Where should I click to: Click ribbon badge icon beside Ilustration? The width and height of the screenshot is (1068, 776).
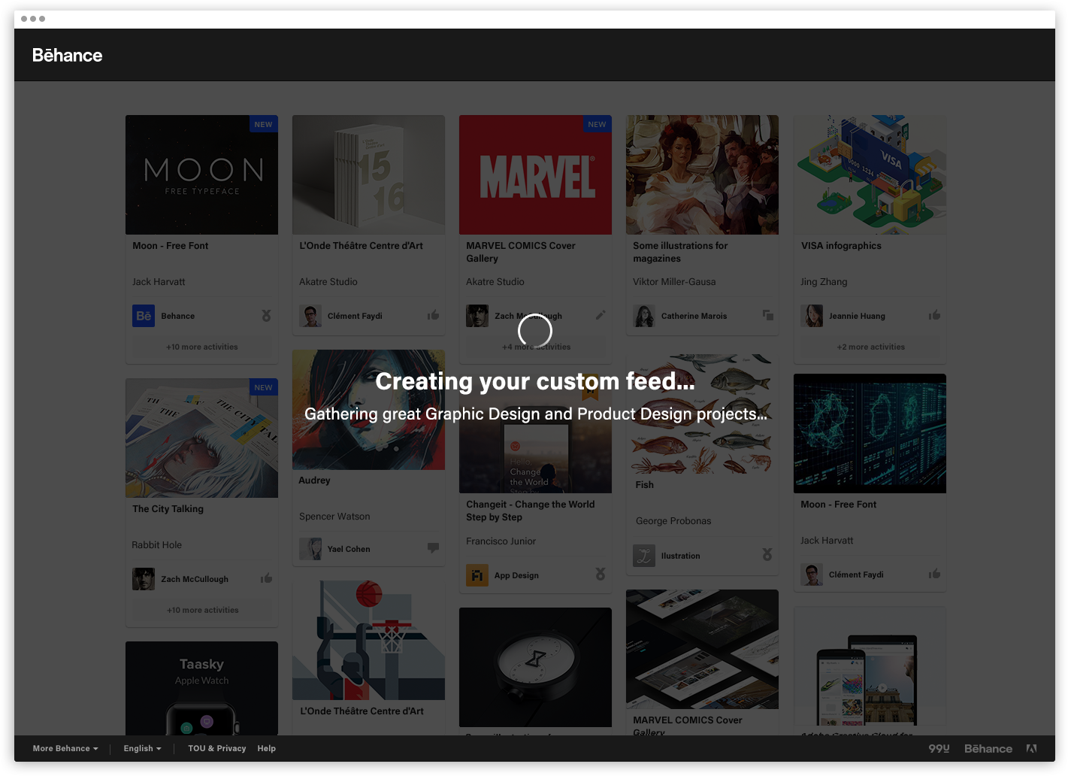(767, 554)
